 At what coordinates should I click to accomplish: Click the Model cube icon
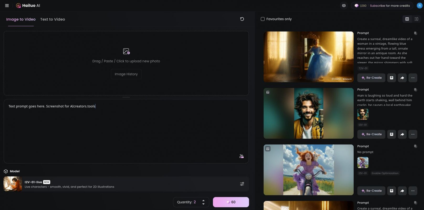coord(6,171)
